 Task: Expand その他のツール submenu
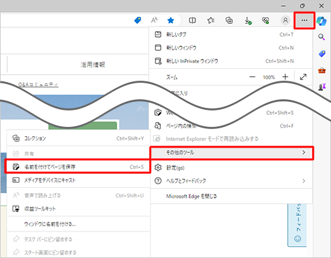[232, 153]
